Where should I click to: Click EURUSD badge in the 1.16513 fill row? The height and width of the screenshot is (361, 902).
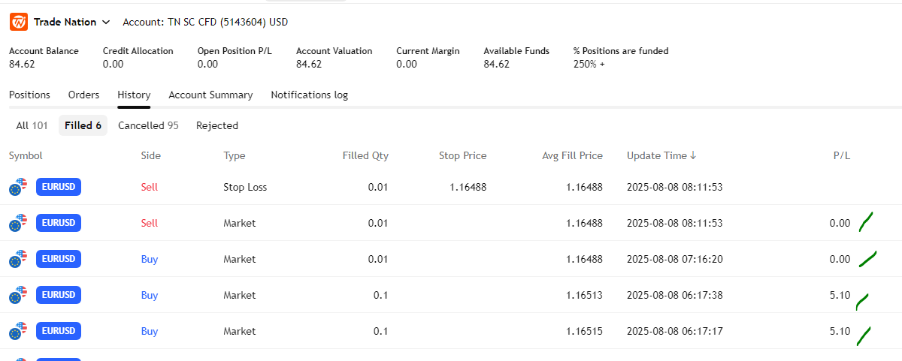(58, 295)
